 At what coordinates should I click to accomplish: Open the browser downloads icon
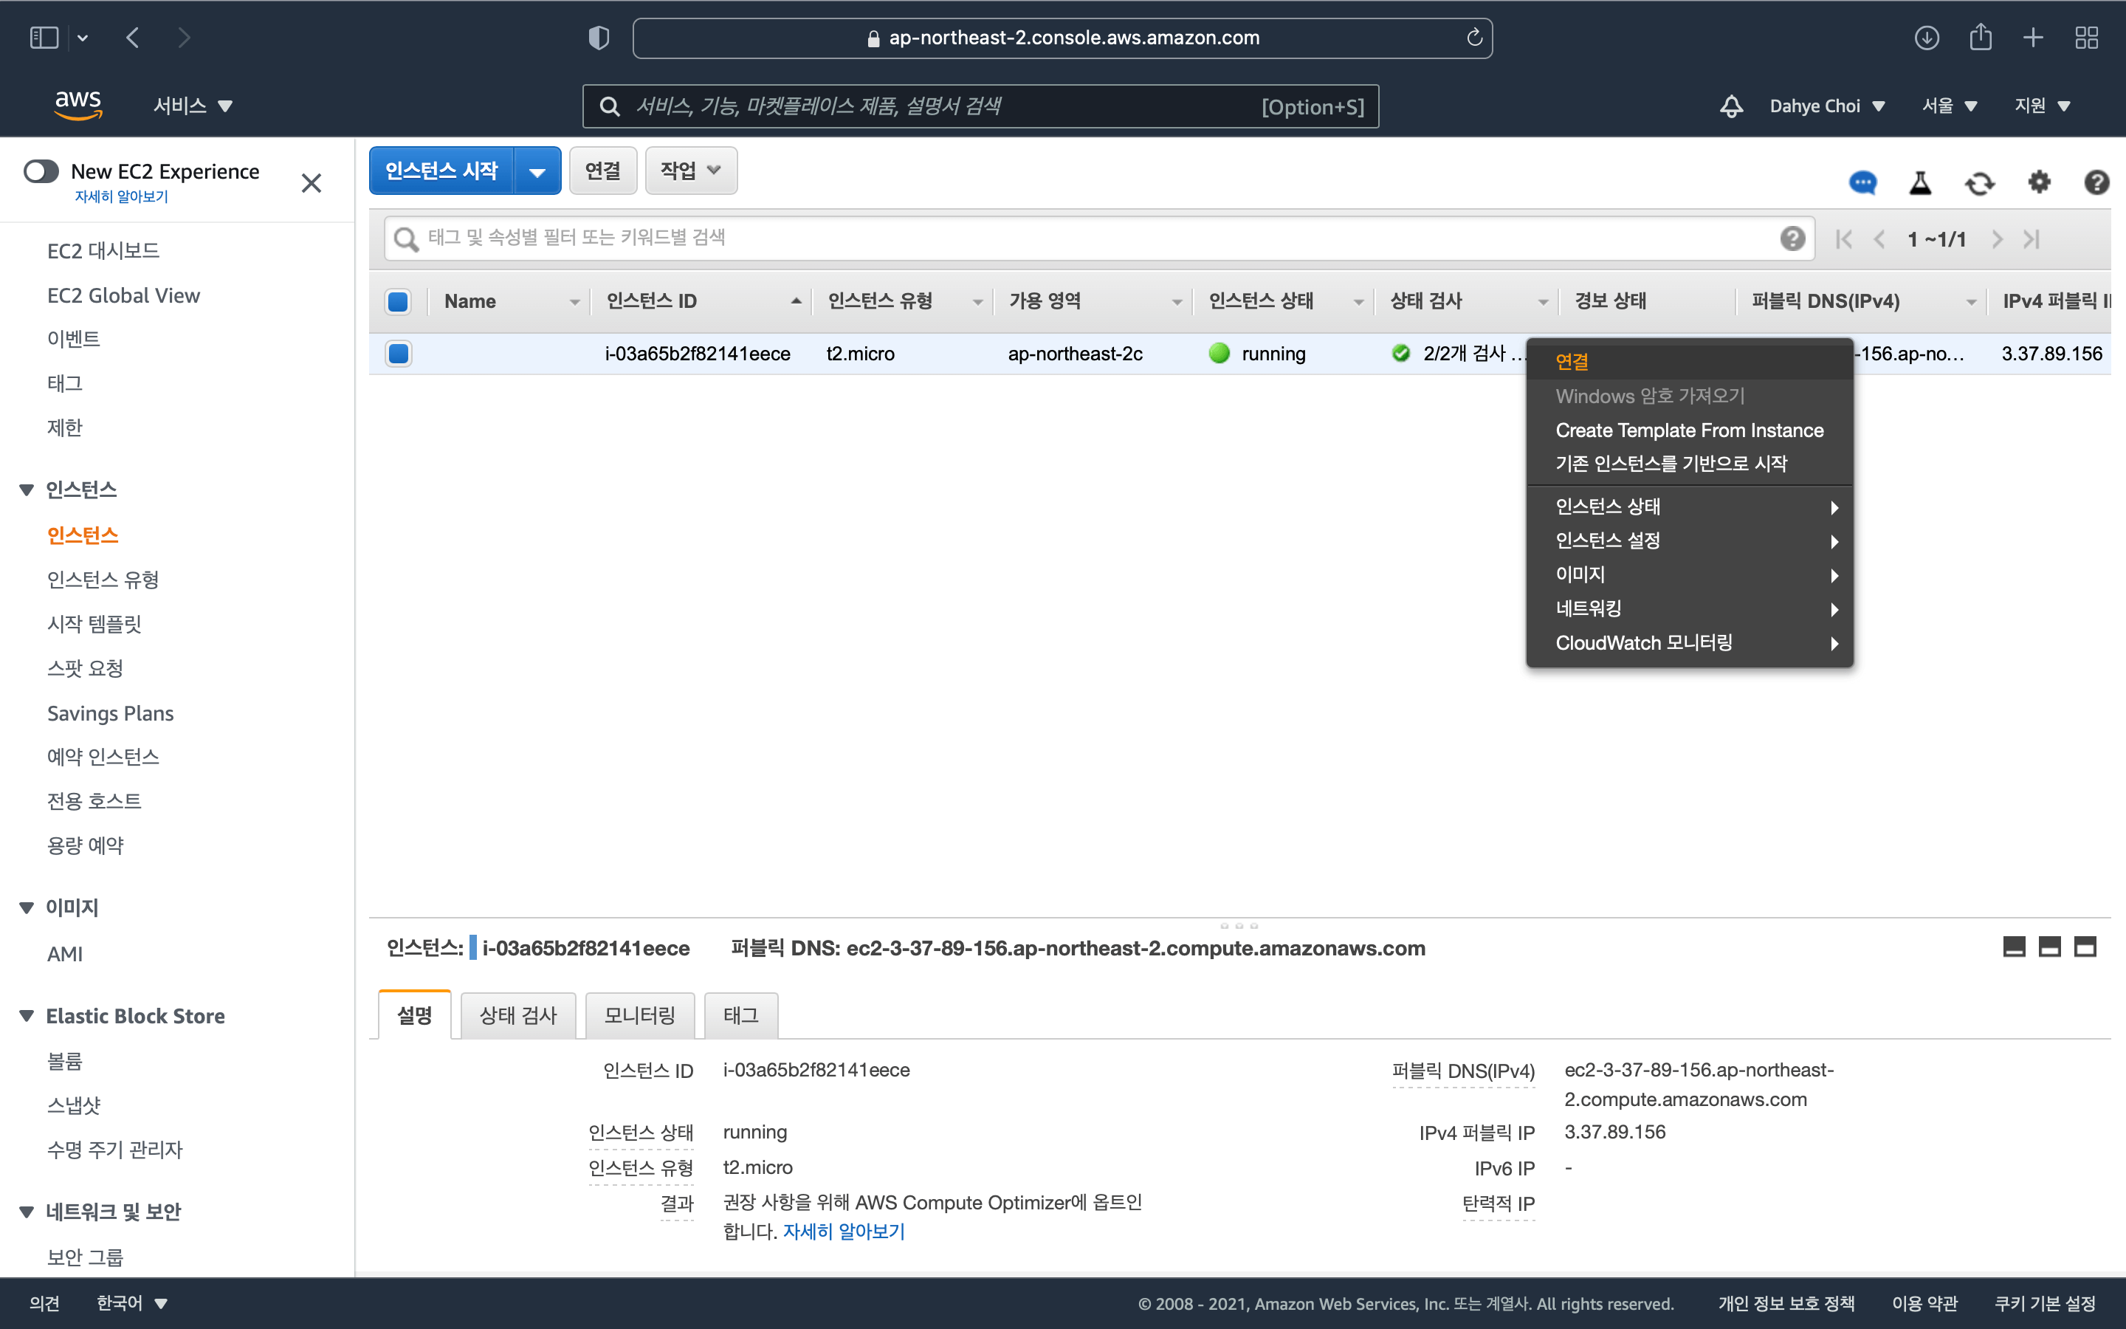coord(1927,38)
